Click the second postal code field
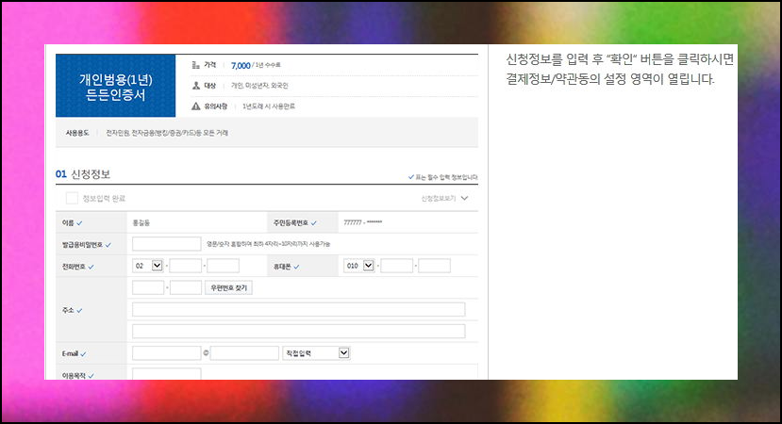Screen dimensions: 782x424 point(186,287)
